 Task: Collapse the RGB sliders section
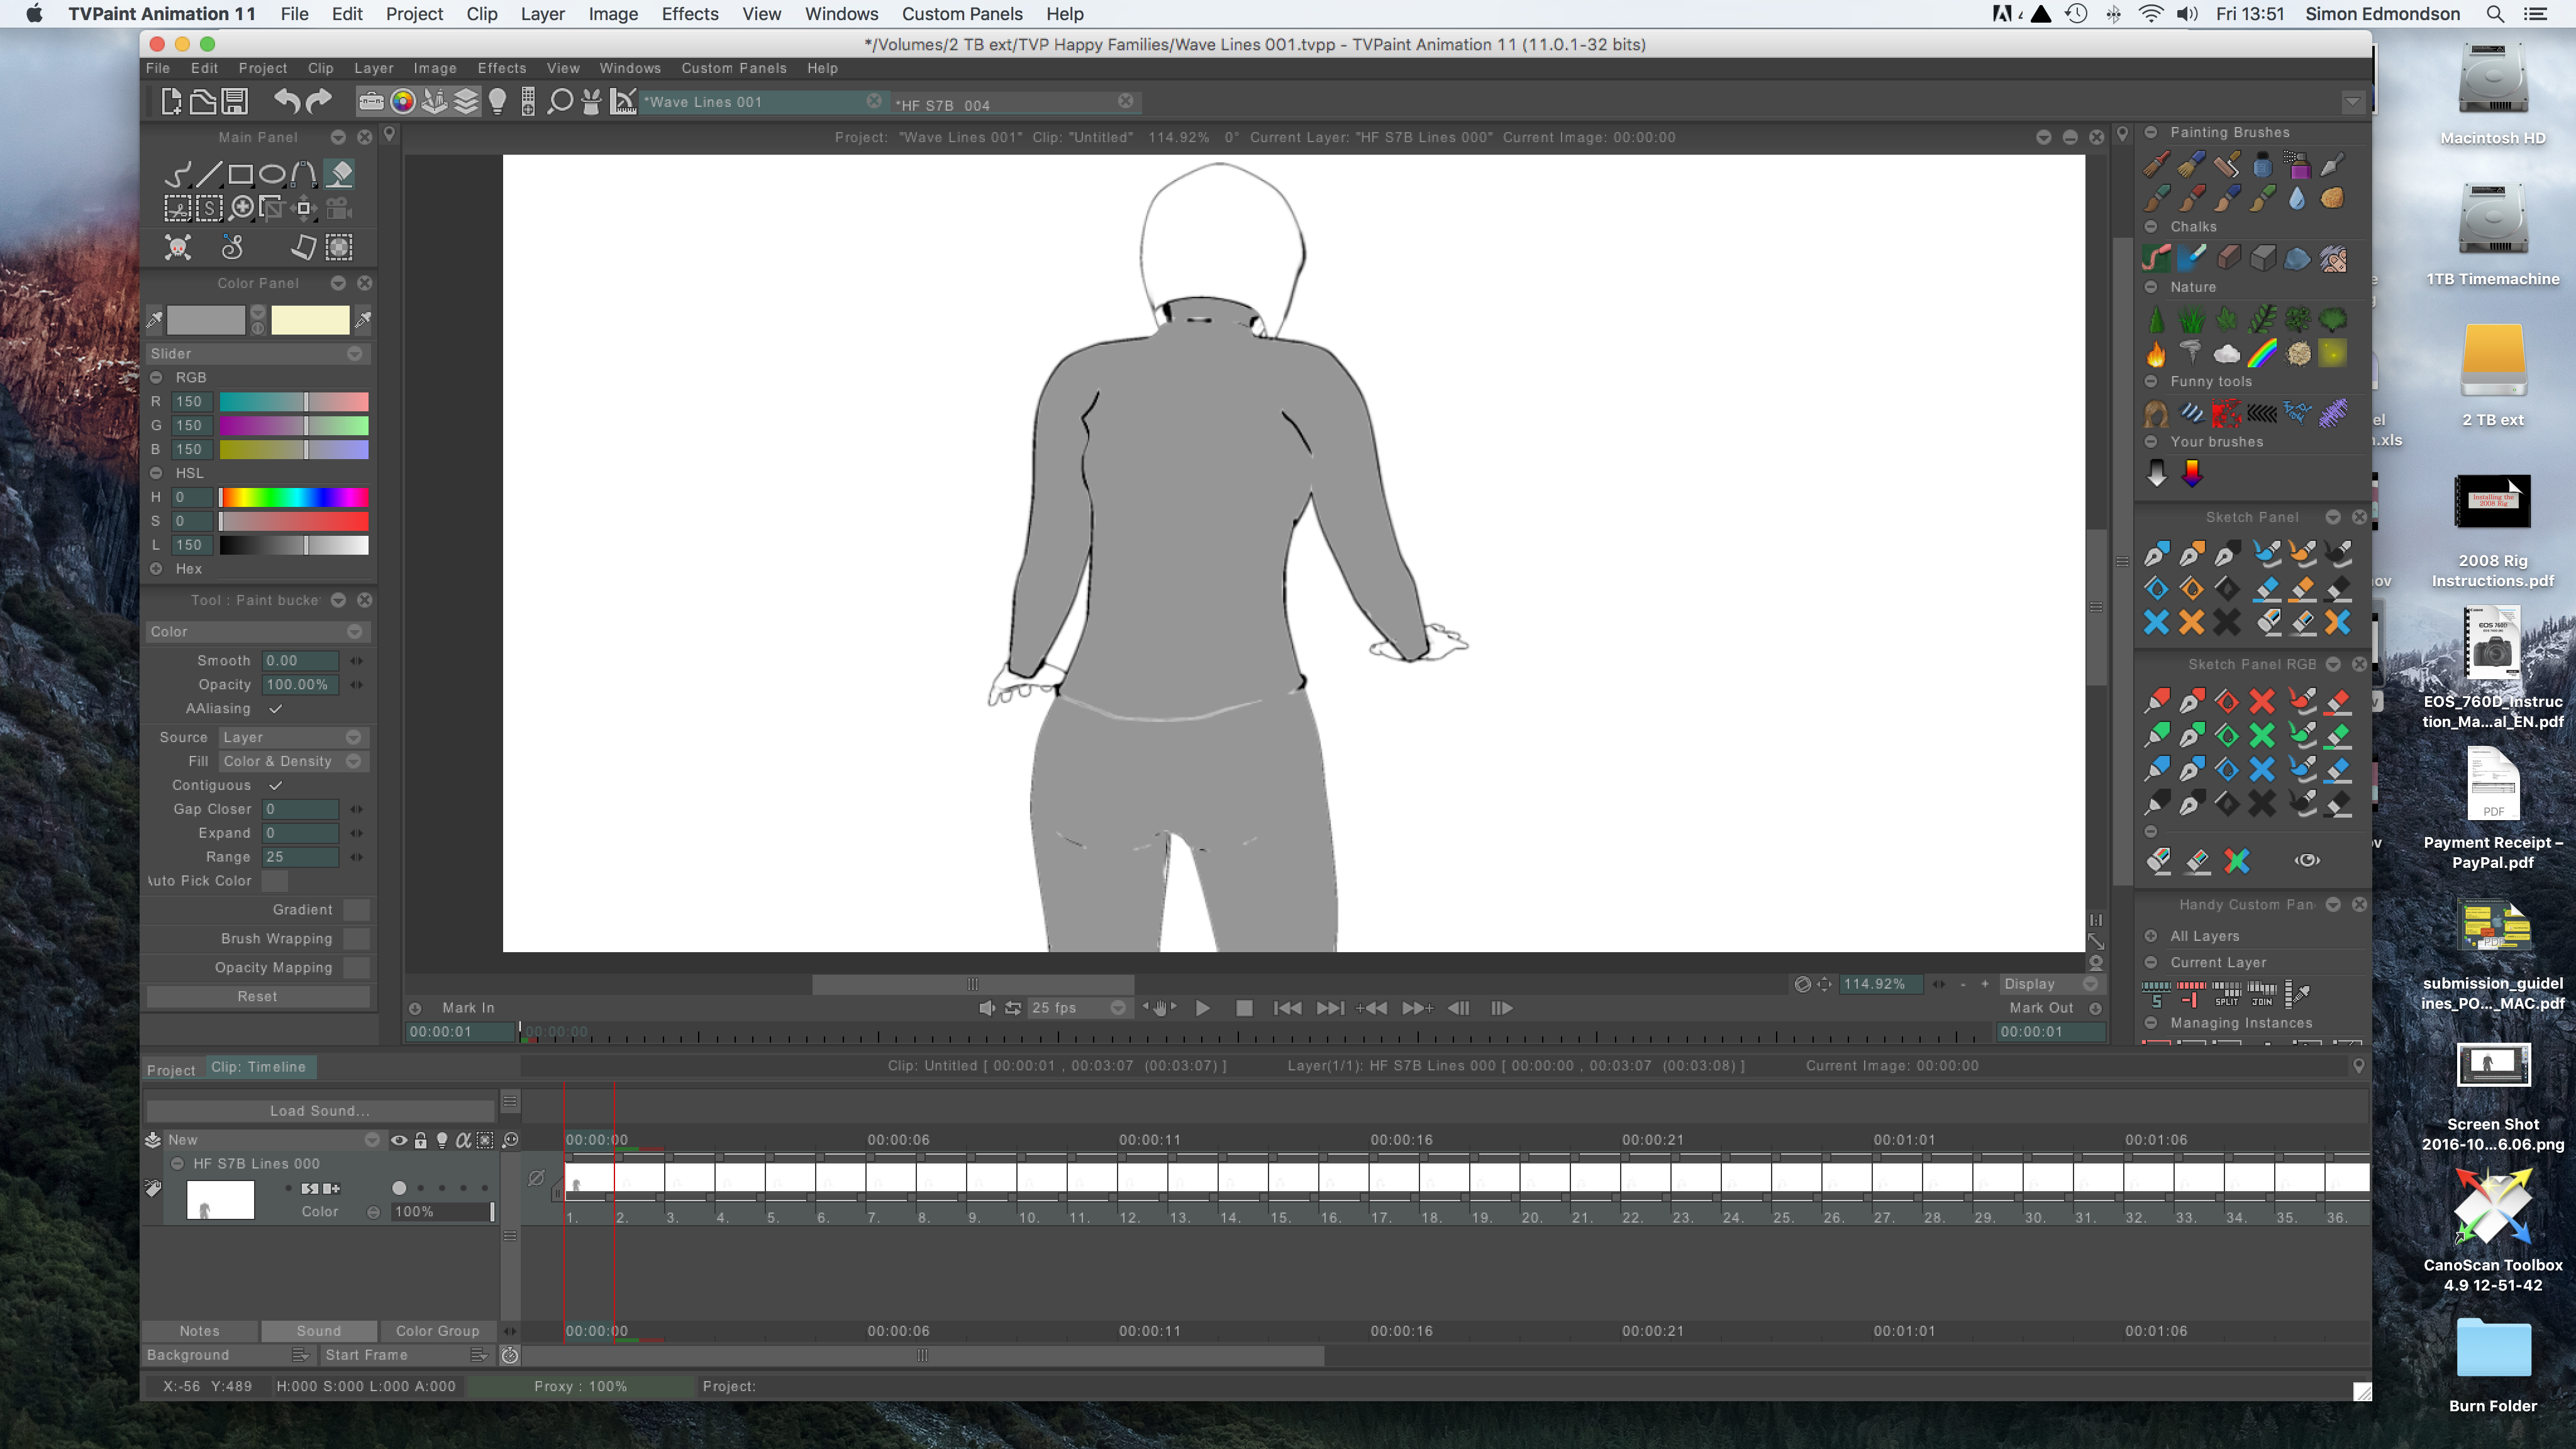tap(156, 377)
